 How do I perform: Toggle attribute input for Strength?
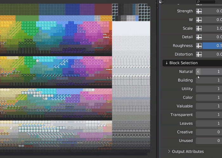point(199,11)
